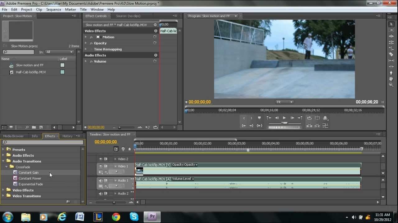
Task: Go to previous edit point
Action: click(x=269, y=118)
